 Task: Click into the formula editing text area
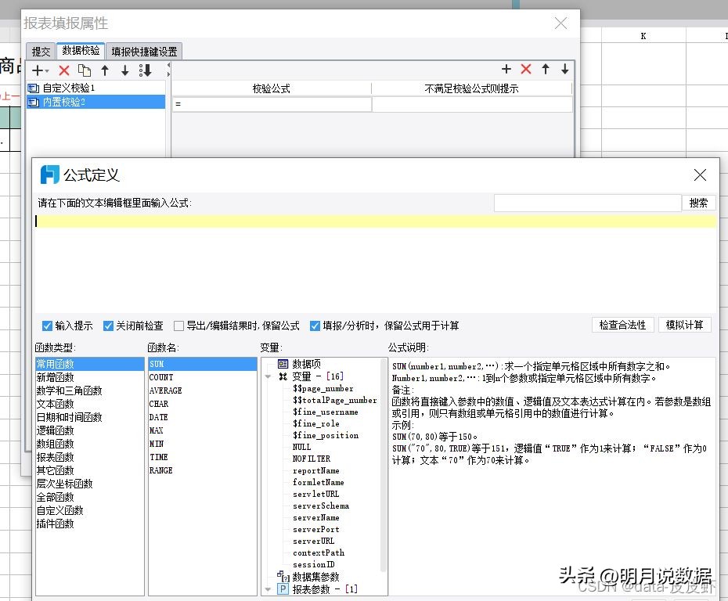point(375,264)
